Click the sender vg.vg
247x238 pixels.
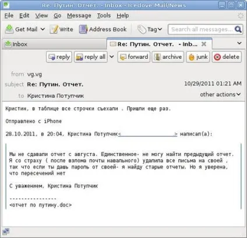(x=34, y=74)
